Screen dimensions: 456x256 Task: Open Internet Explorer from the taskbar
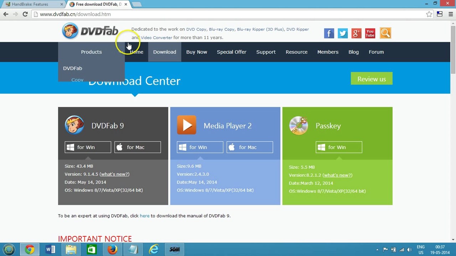154,249
